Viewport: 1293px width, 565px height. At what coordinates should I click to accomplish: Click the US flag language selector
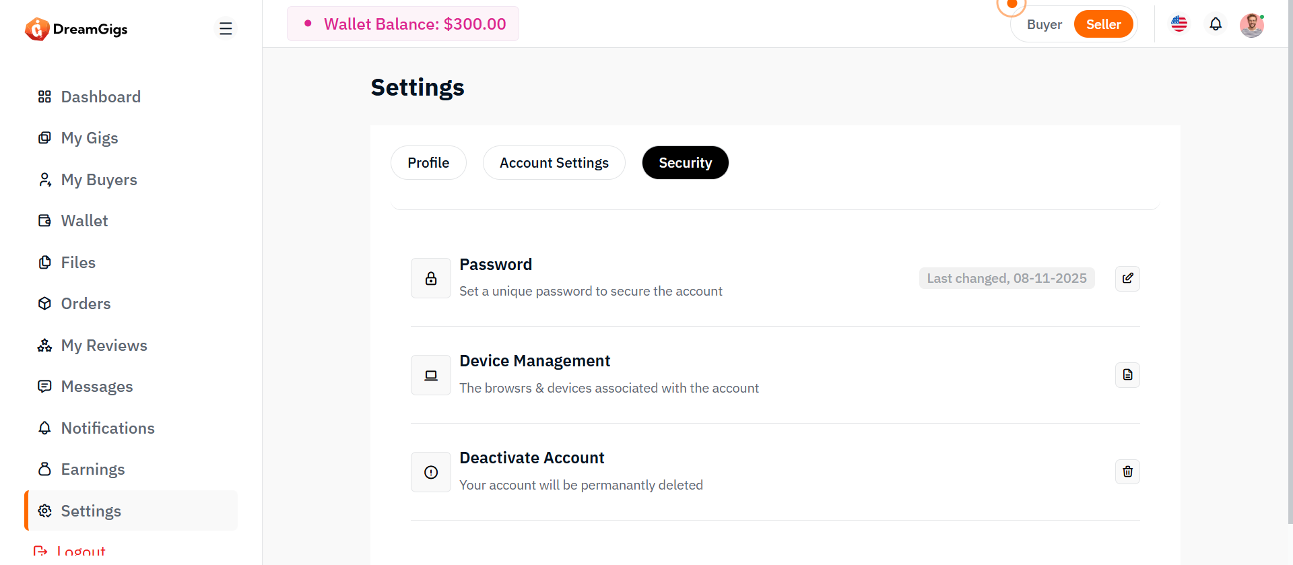click(1179, 24)
